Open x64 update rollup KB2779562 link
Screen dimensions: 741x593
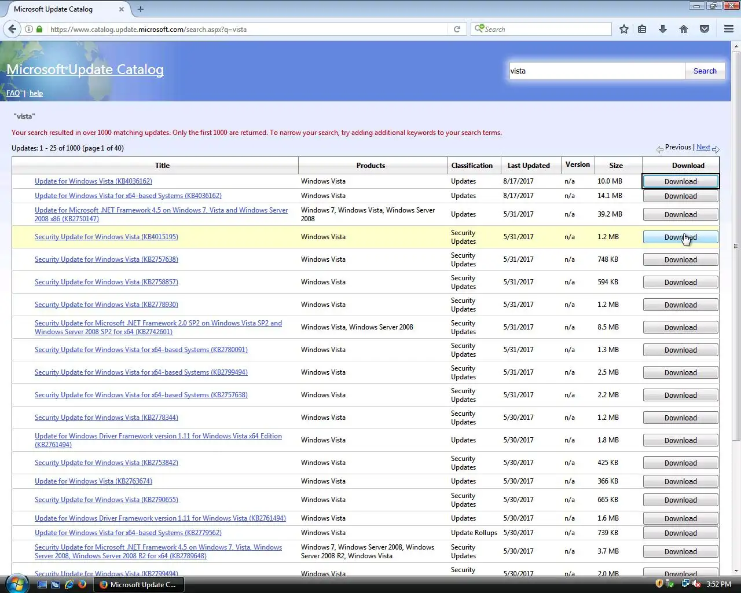[x=128, y=533]
